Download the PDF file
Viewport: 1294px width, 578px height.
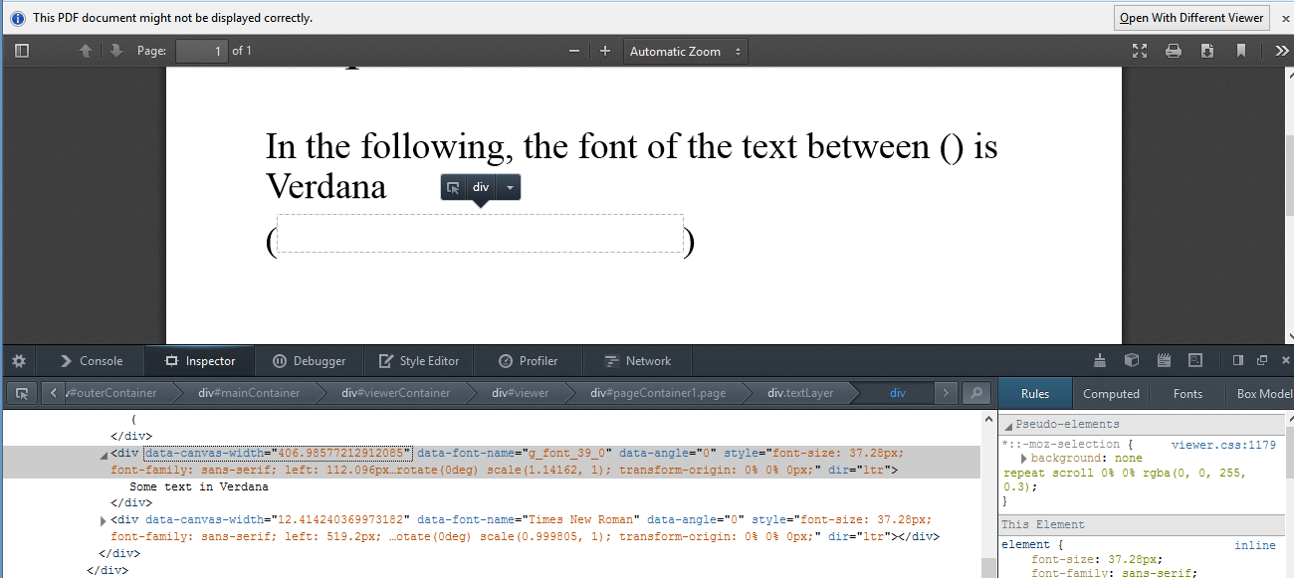click(1207, 51)
